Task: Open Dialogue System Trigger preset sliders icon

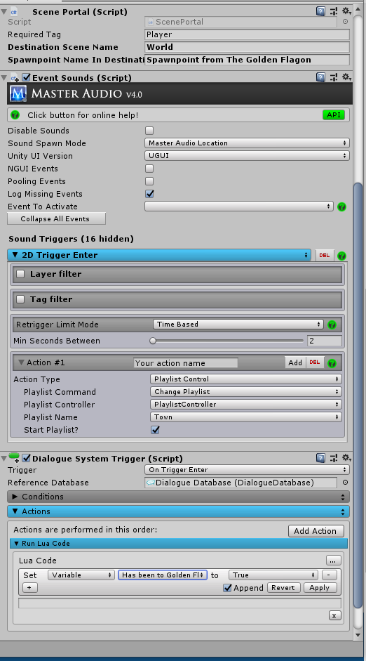Action: point(334,458)
